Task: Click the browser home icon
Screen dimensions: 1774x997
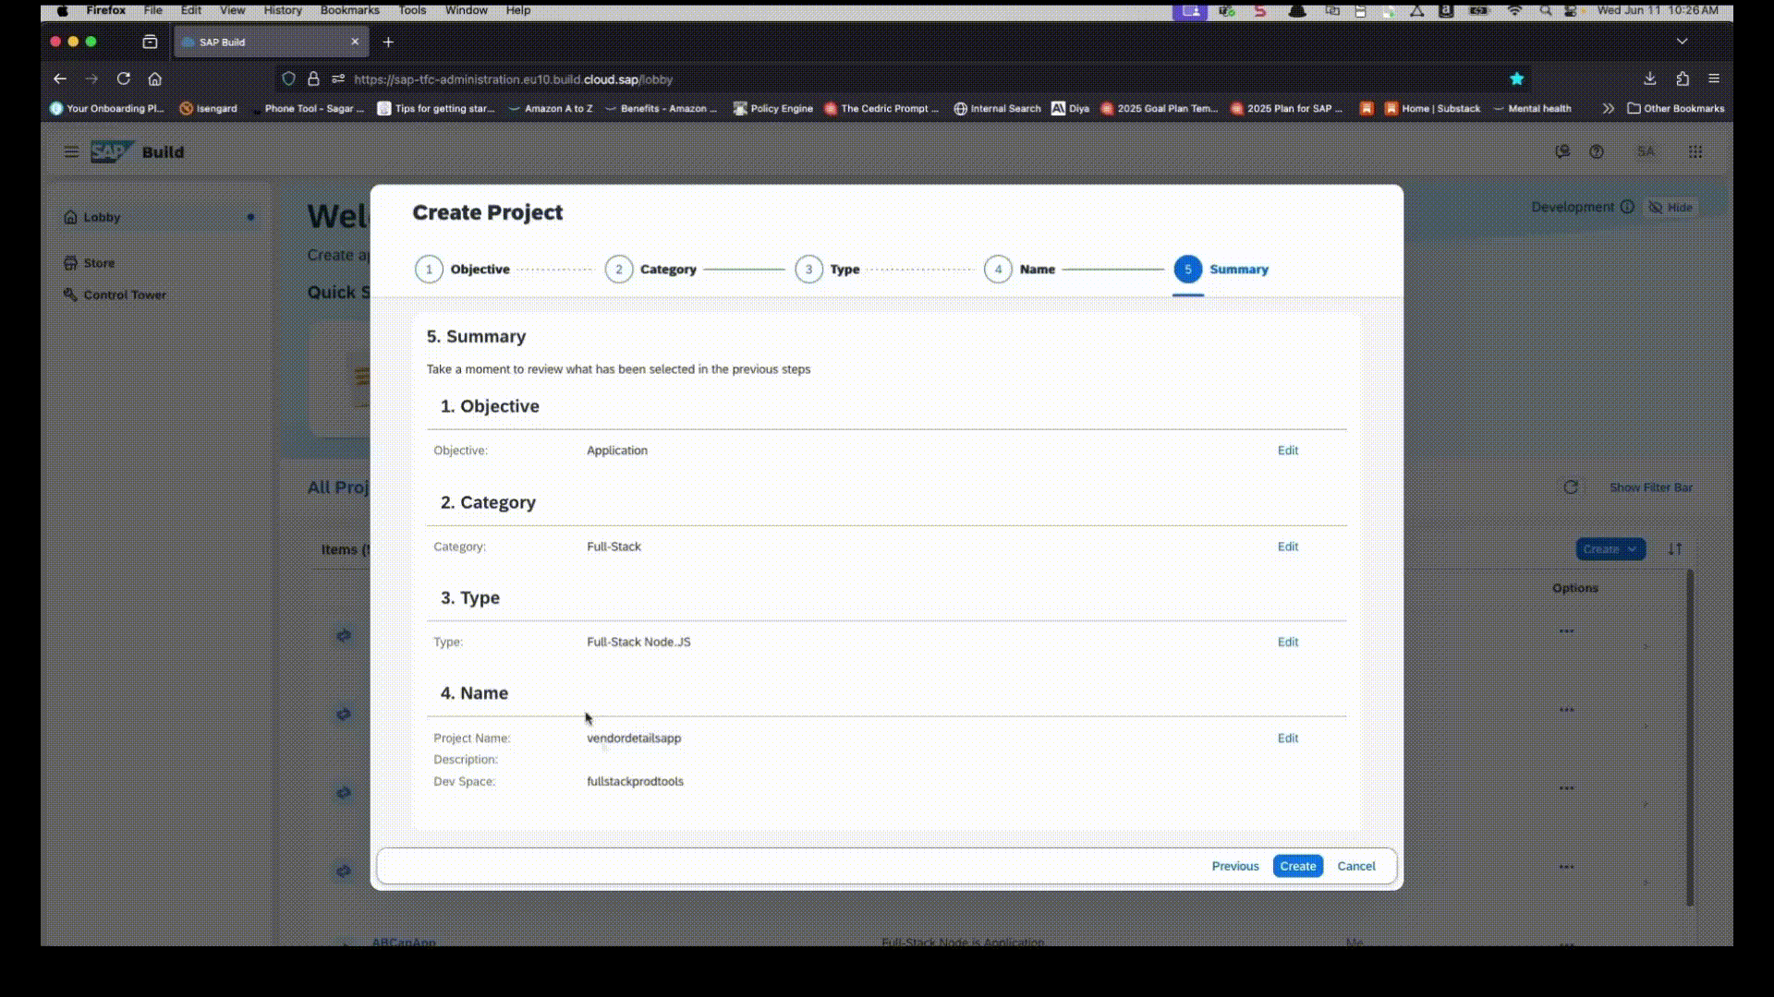Action: point(155,78)
